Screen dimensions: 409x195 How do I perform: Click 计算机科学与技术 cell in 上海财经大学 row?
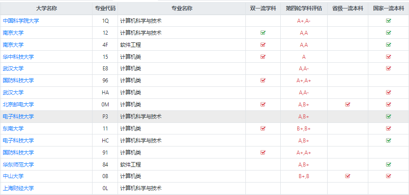[x=140, y=188]
